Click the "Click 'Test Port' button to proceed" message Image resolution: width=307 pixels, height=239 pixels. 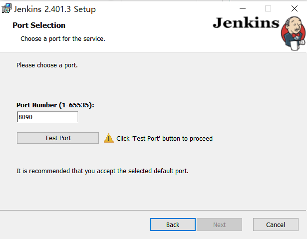(x=164, y=138)
